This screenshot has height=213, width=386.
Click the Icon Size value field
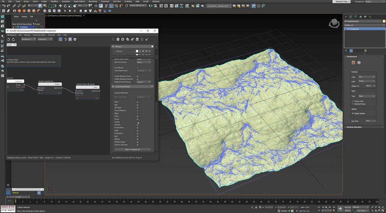(x=370, y=121)
